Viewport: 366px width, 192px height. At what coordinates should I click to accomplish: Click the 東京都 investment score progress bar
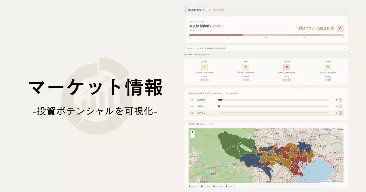tap(266, 35)
